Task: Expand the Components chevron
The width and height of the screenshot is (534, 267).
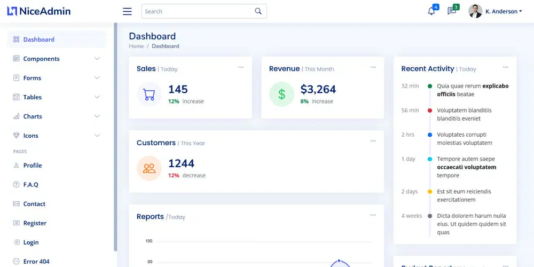Action: tap(97, 59)
